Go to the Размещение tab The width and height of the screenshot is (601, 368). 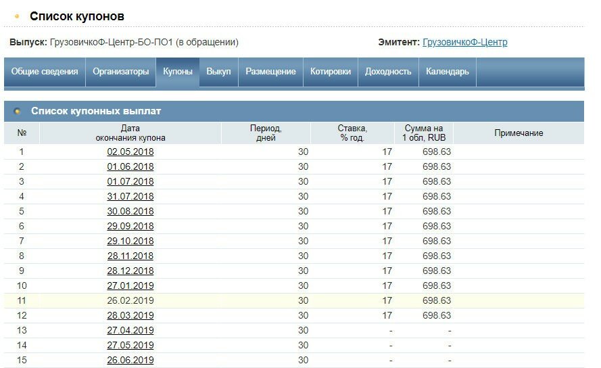(270, 72)
